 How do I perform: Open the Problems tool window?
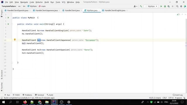coord(27,95)
